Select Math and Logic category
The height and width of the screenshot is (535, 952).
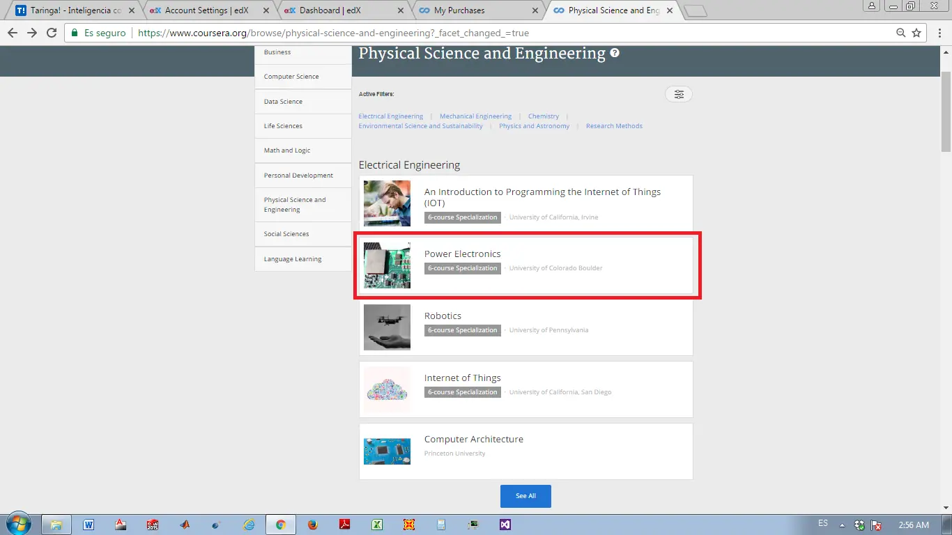click(x=303, y=150)
